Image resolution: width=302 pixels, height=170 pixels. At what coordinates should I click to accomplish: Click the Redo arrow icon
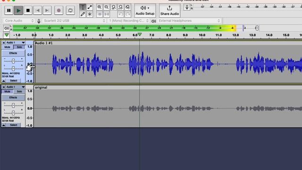pos(128,14)
